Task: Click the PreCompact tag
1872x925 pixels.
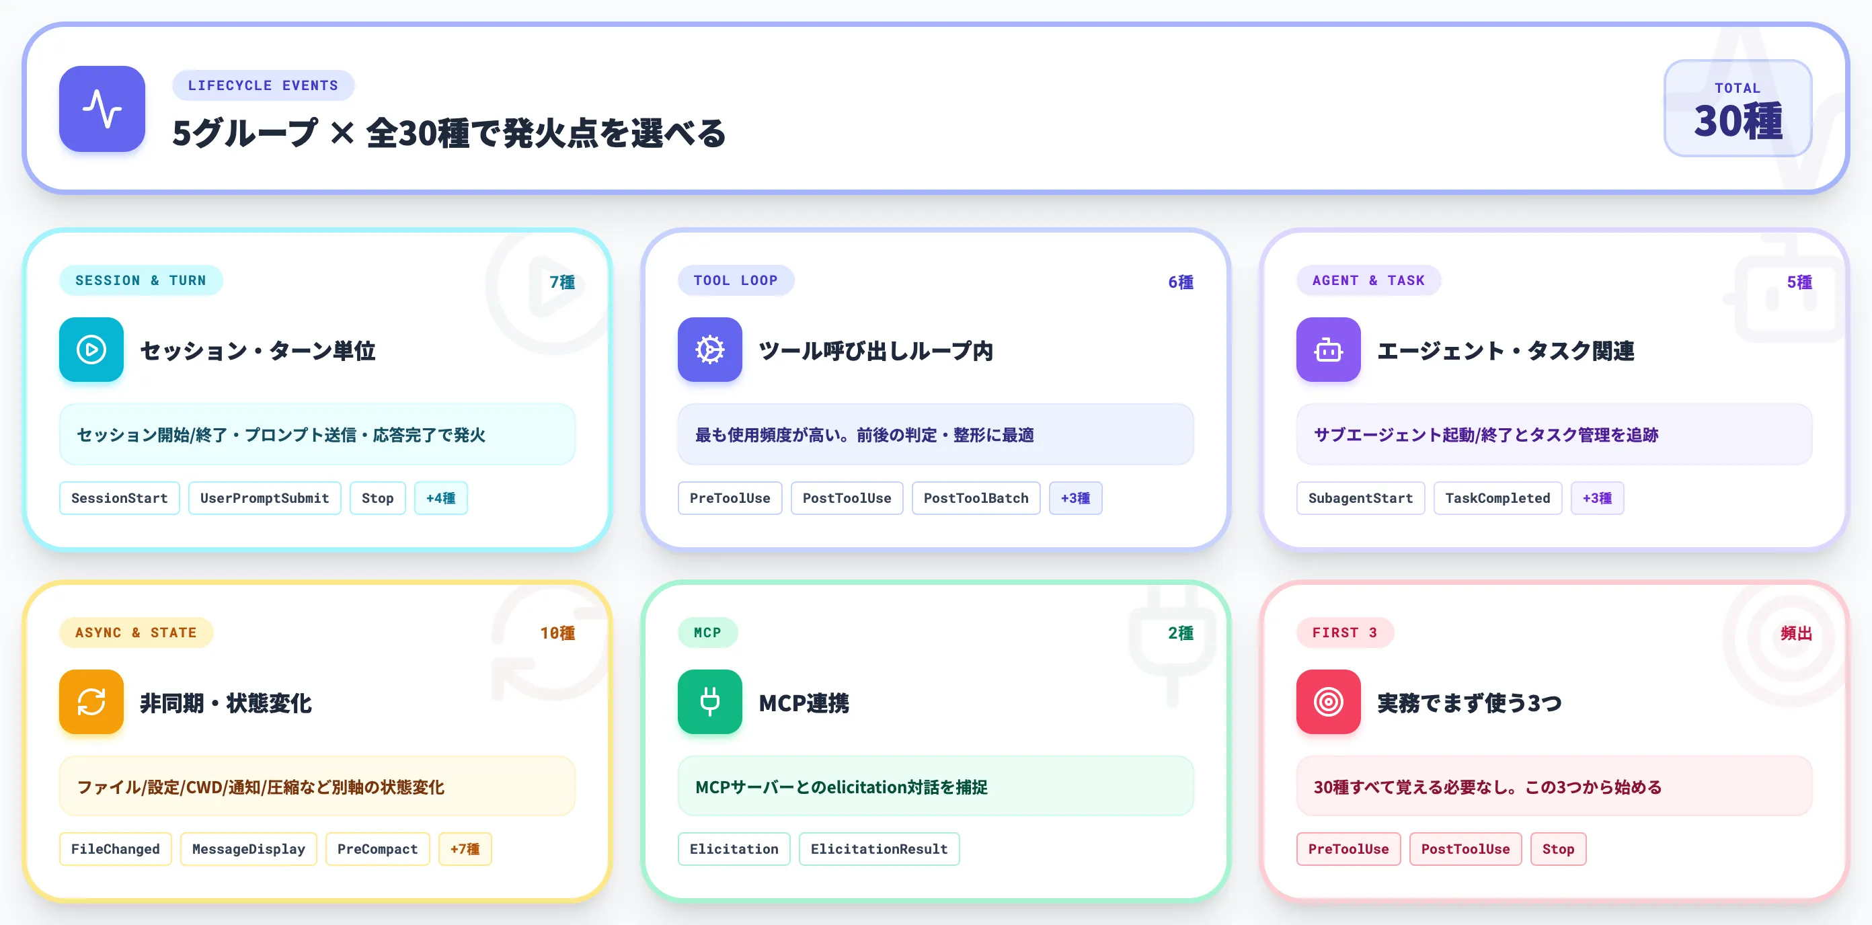Action: click(x=378, y=850)
